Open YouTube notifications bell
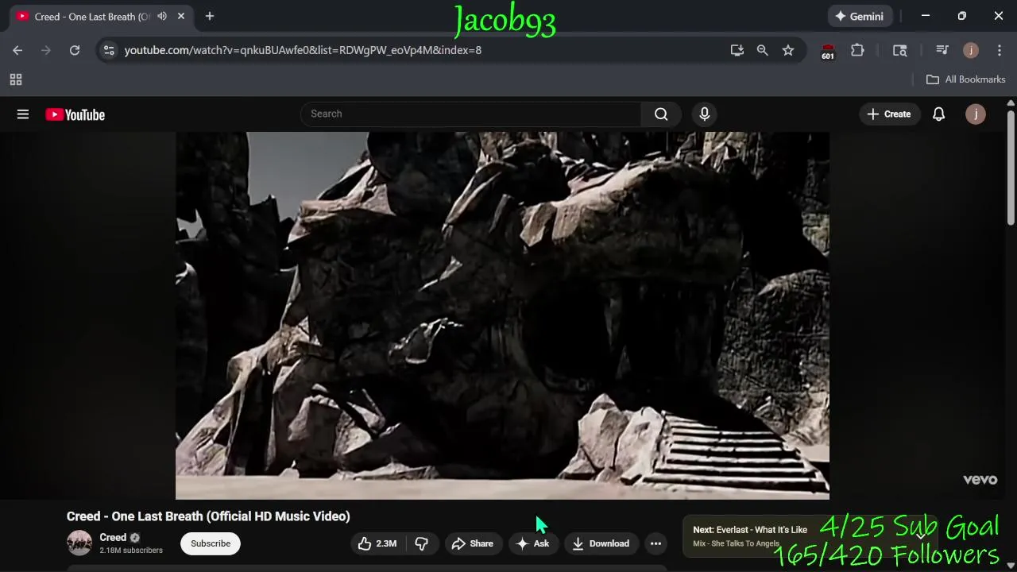 point(938,114)
